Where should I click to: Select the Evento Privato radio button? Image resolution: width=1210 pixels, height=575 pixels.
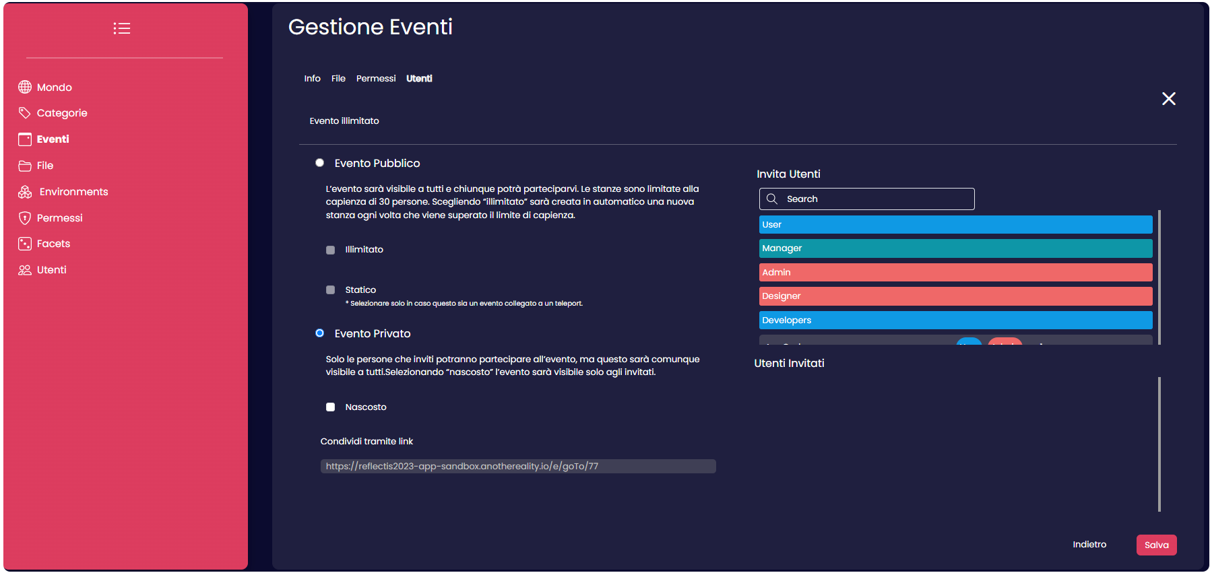coord(320,333)
